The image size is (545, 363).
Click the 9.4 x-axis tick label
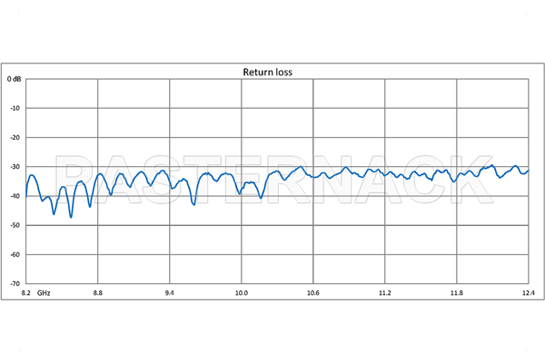(x=170, y=293)
